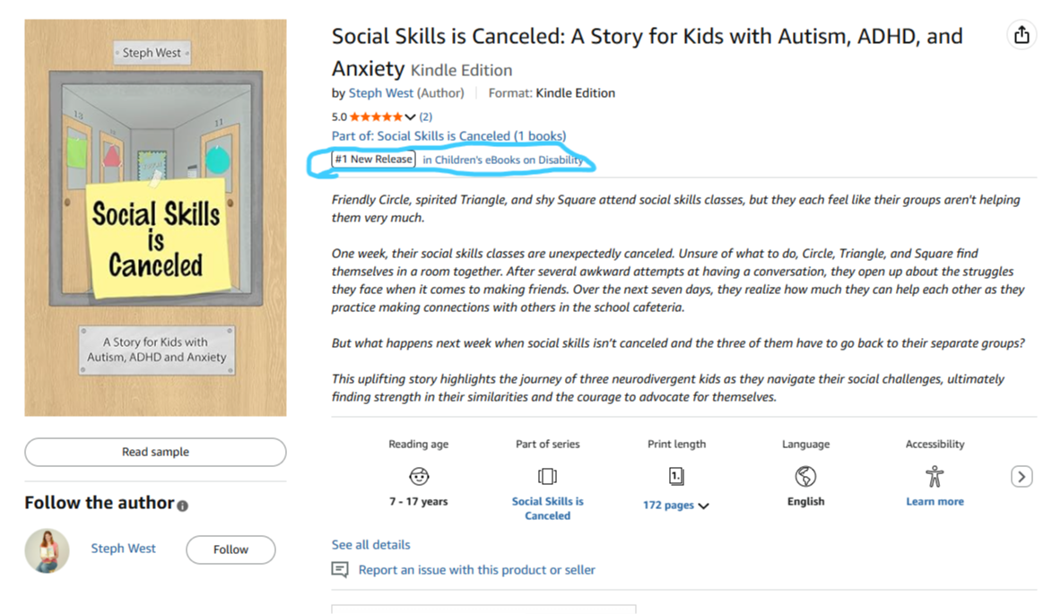Click the part of series book icon

pos(547,475)
